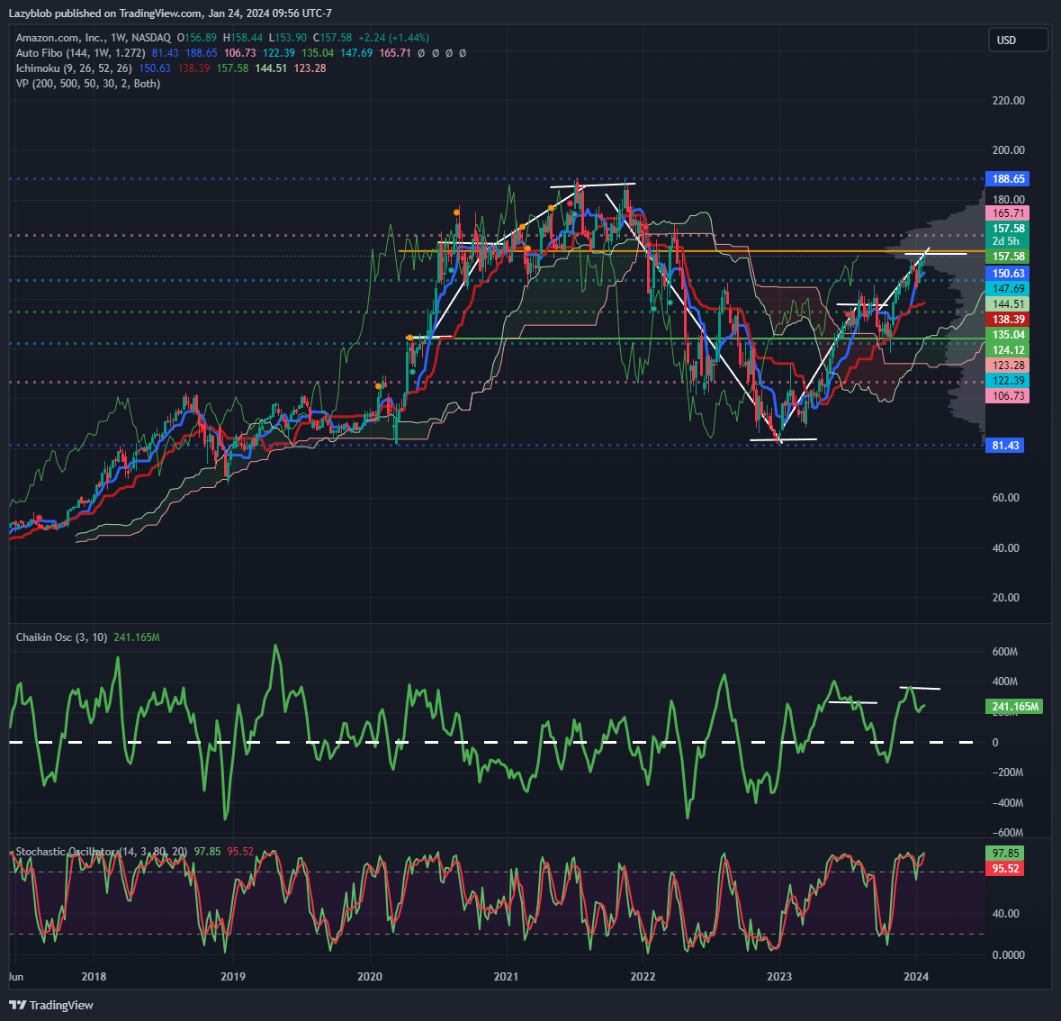This screenshot has height=1021, width=1061.
Task: Click the light green 144.51 axis label
Action: [x=1008, y=304]
